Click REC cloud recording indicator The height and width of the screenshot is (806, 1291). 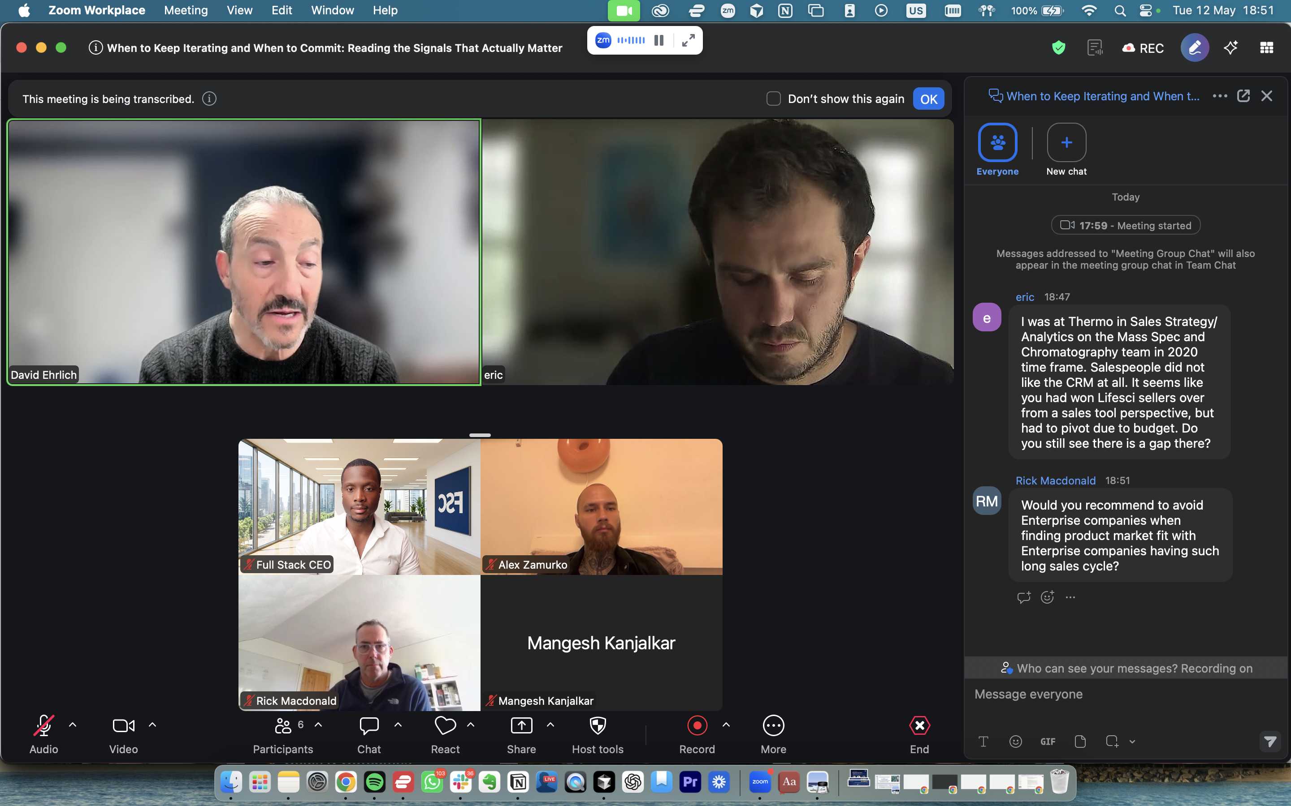point(1143,48)
